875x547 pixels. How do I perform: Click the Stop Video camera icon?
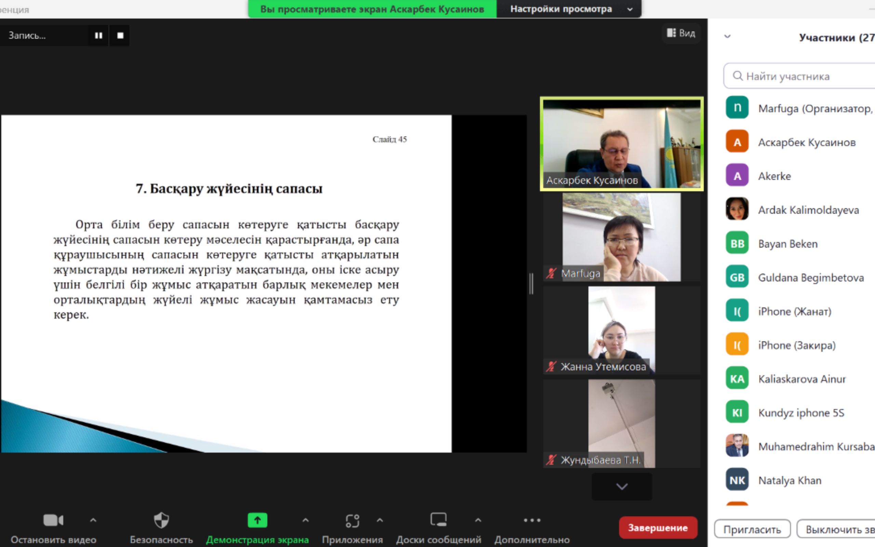(x=53, y=520)
